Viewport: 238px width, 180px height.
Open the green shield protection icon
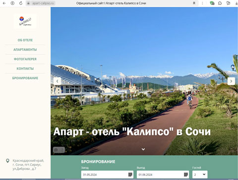tap(212, 3)
